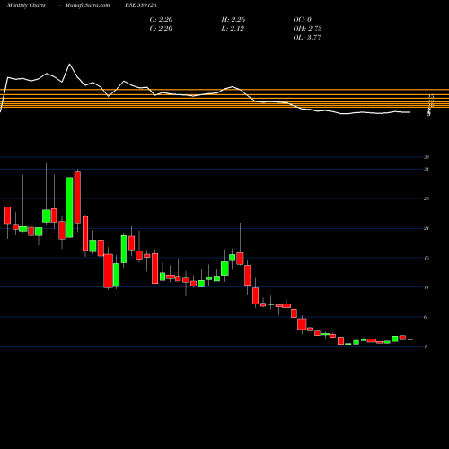Click the tallest green candlestick body

69,207
